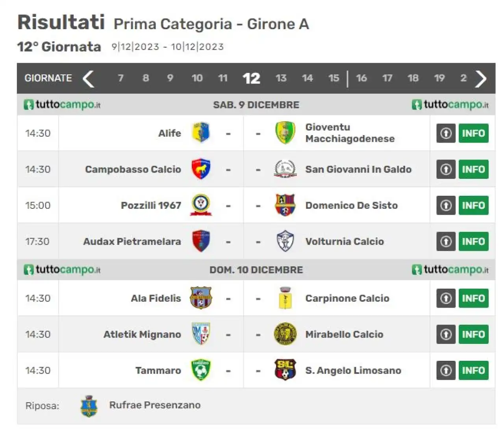This screenshot has width=504, height=436.
Task: Click the Mirabello Calcio round badge
Action: [285, 334]
